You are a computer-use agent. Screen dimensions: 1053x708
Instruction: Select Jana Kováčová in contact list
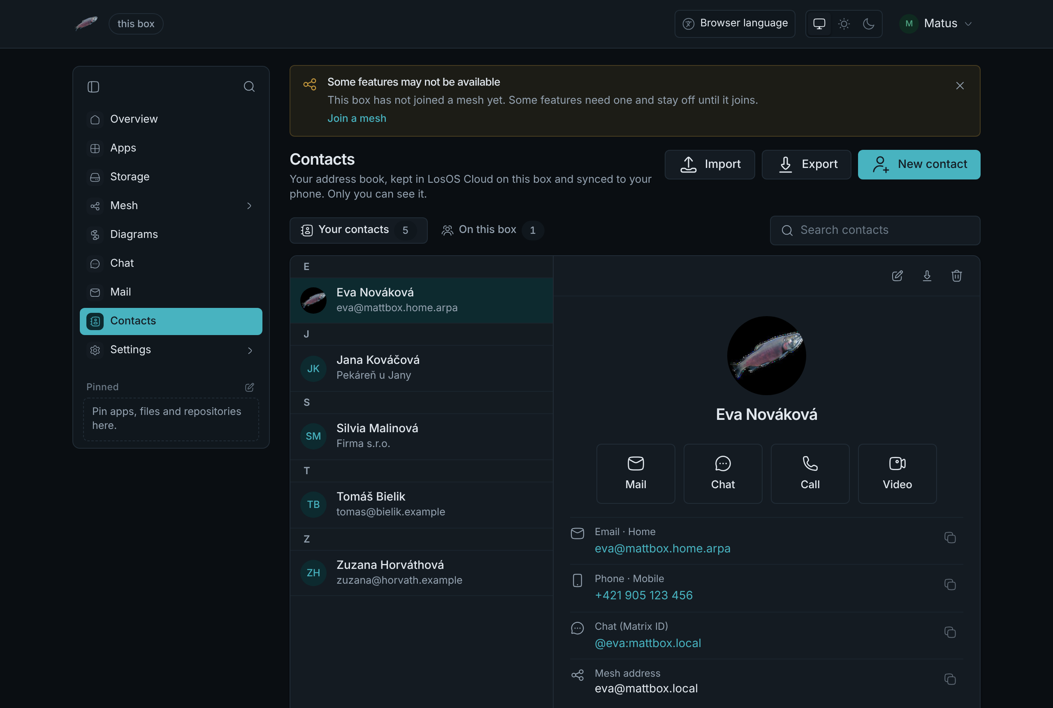tap(421, 368)
